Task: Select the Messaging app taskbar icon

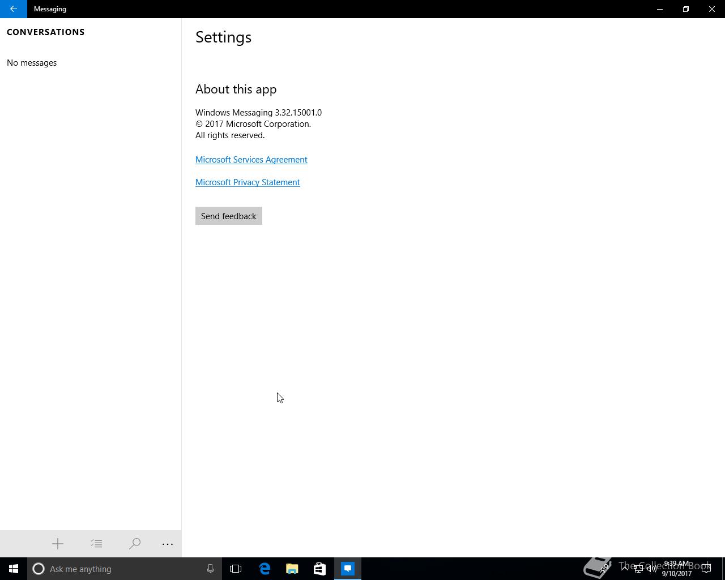Action: [x=348, y=569]
